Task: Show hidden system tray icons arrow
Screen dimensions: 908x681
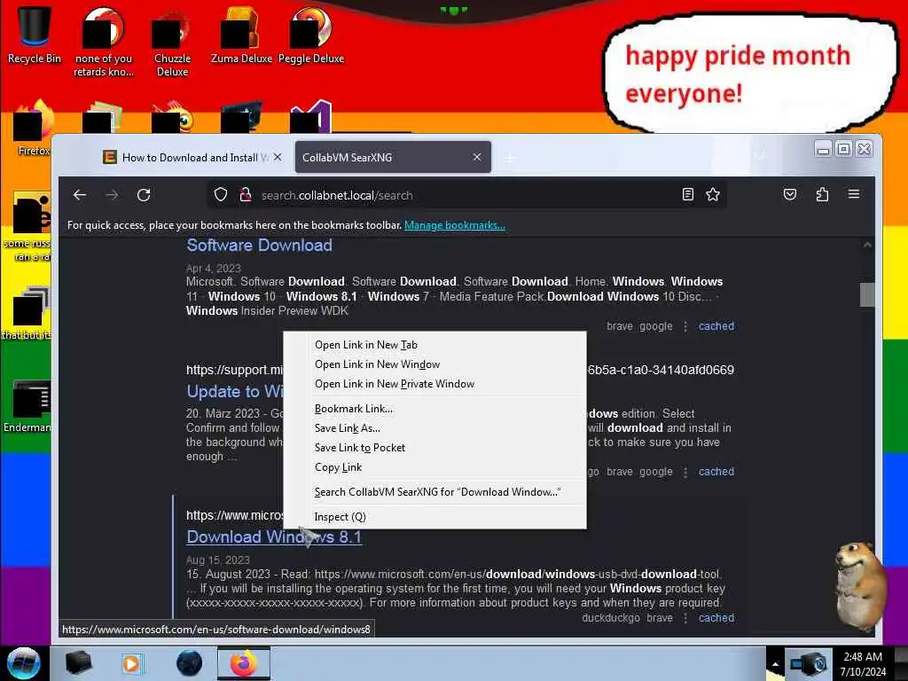Action: (x=775, y=664)
